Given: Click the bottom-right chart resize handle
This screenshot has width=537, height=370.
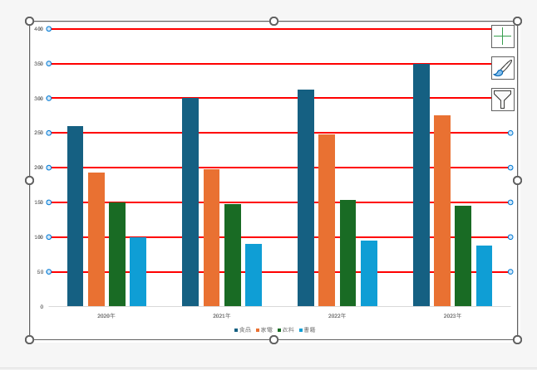Looking at the screenshot, I should tap(517, 339).
